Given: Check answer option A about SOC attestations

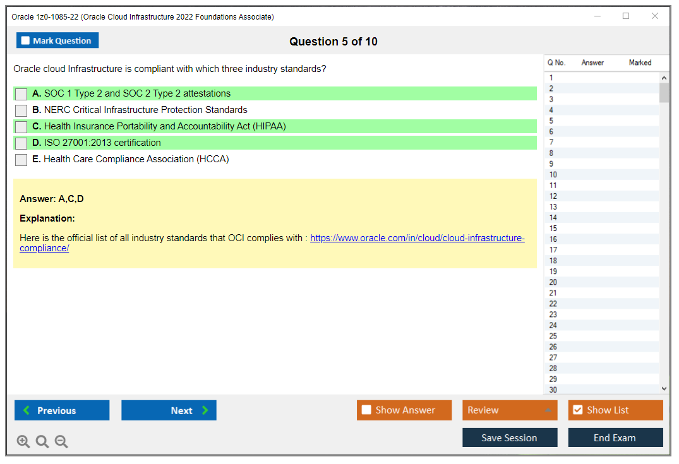Looking at the screenshot, I should click(x=21, y=93).
